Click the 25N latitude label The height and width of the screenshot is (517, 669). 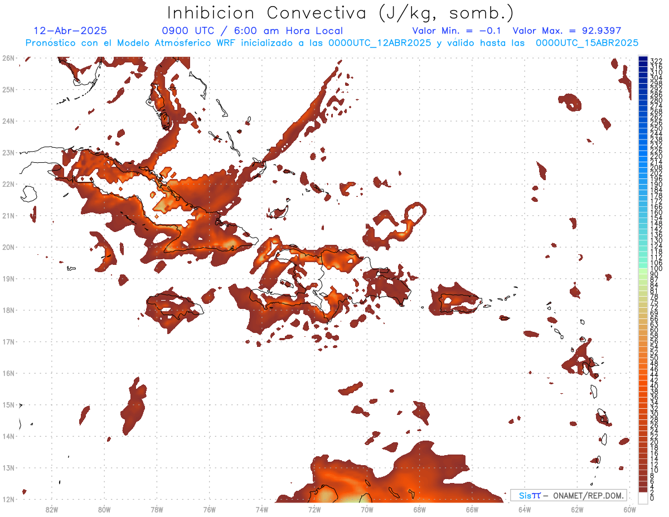click(8, 89)
